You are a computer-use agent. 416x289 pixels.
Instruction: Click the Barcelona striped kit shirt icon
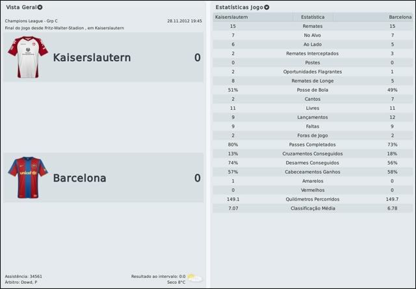click(x=28, y=177)
